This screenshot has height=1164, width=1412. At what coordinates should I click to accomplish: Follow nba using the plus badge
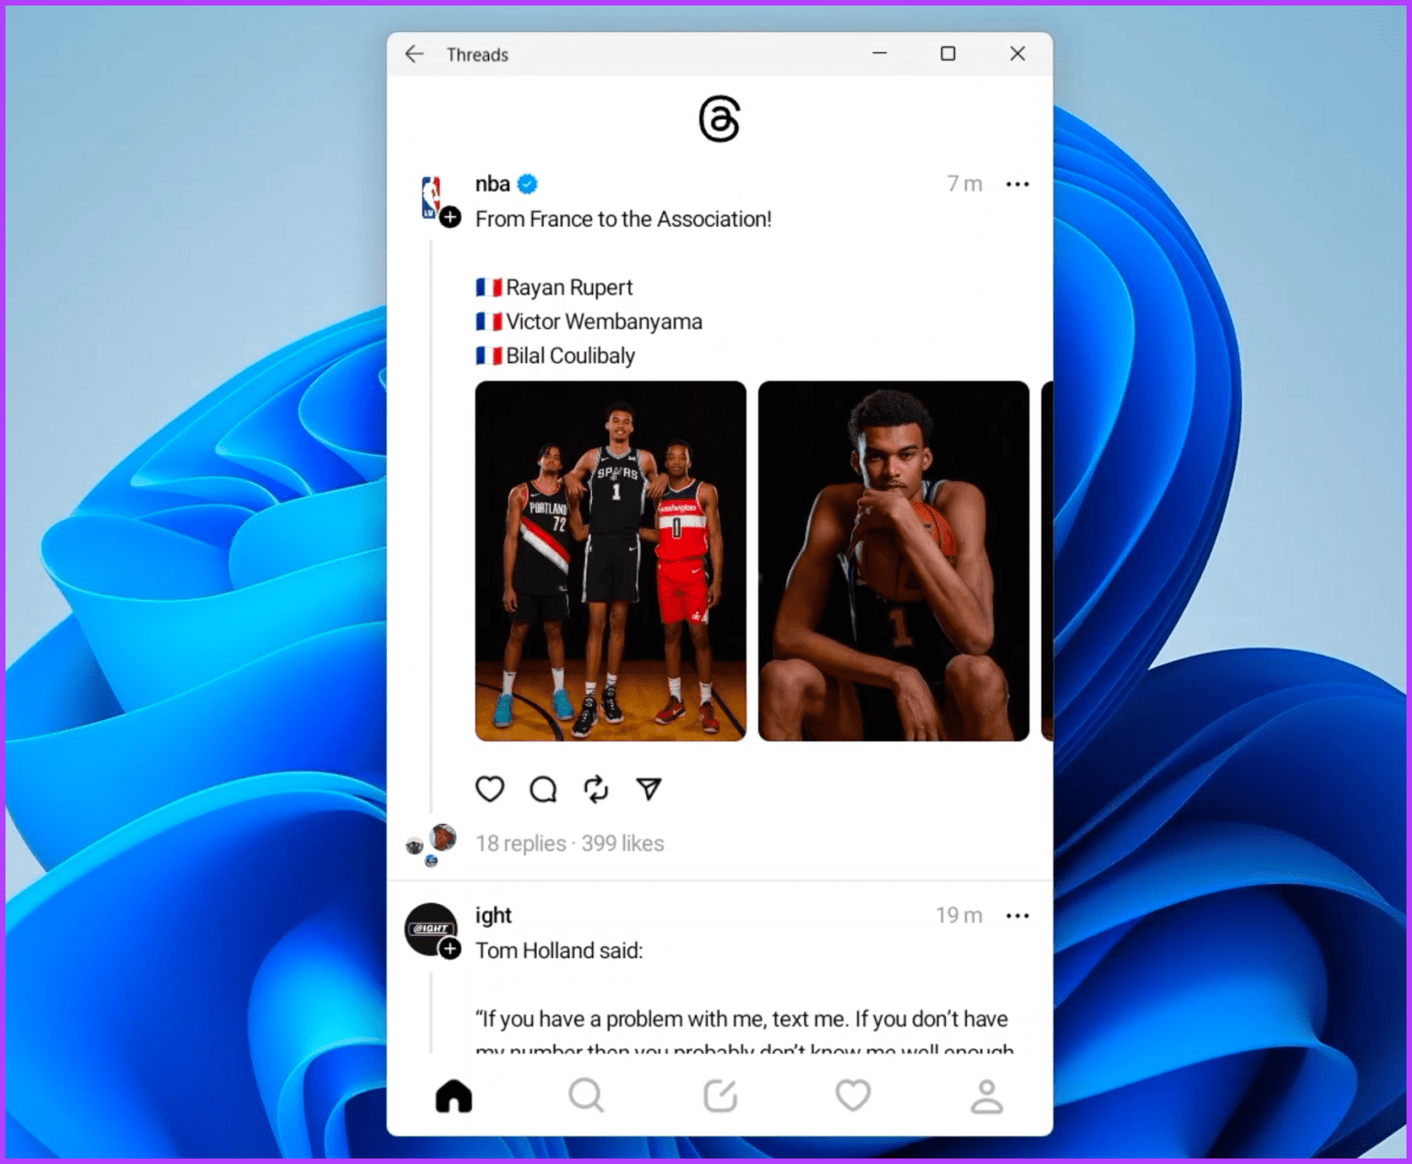450,218
